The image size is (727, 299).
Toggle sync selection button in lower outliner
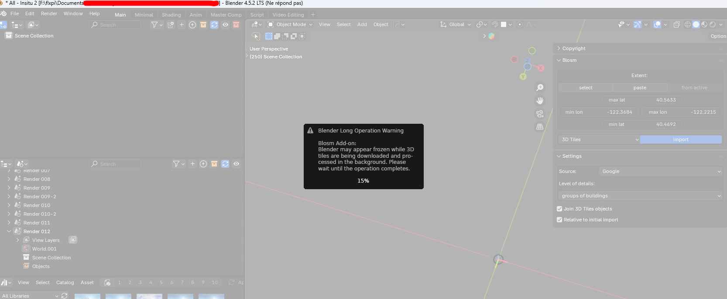pyautogui.click(x=225, y=164)
